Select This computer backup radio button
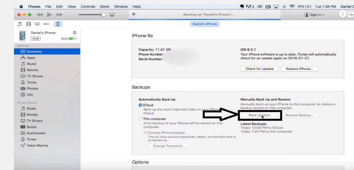The height and width of the screenshot is (170, 354). click(x=140, y=119)
